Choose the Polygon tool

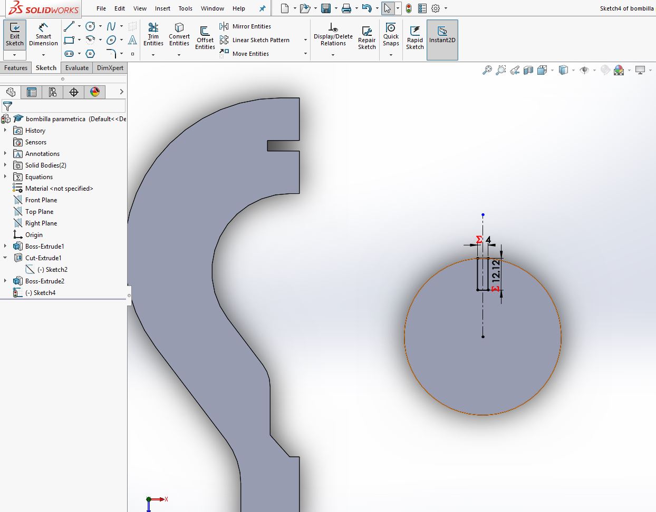click(90, 54)
